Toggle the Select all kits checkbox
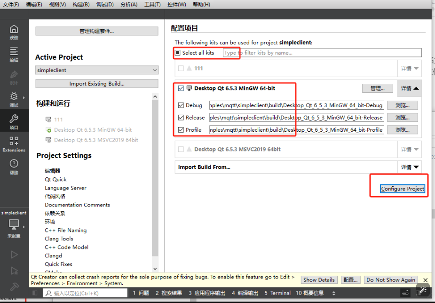This screenshot has width=435, height=303. 178,53
